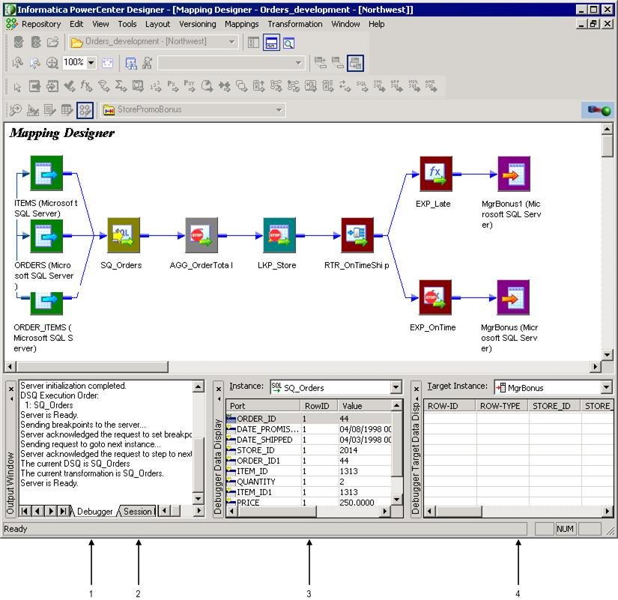Image resolution: width=618 pixels, height=600 pixels.
Task: Close the Output Window panel
Action: pos(11,389)
